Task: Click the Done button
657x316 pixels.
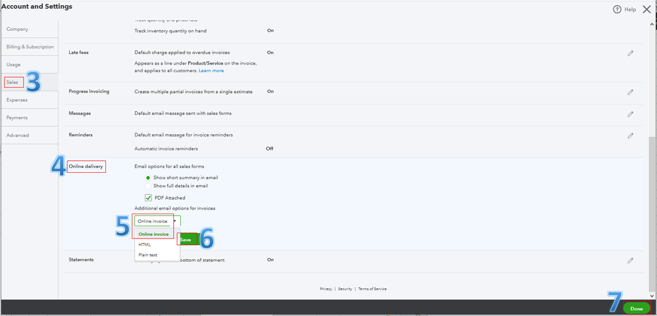Action: 636,308
